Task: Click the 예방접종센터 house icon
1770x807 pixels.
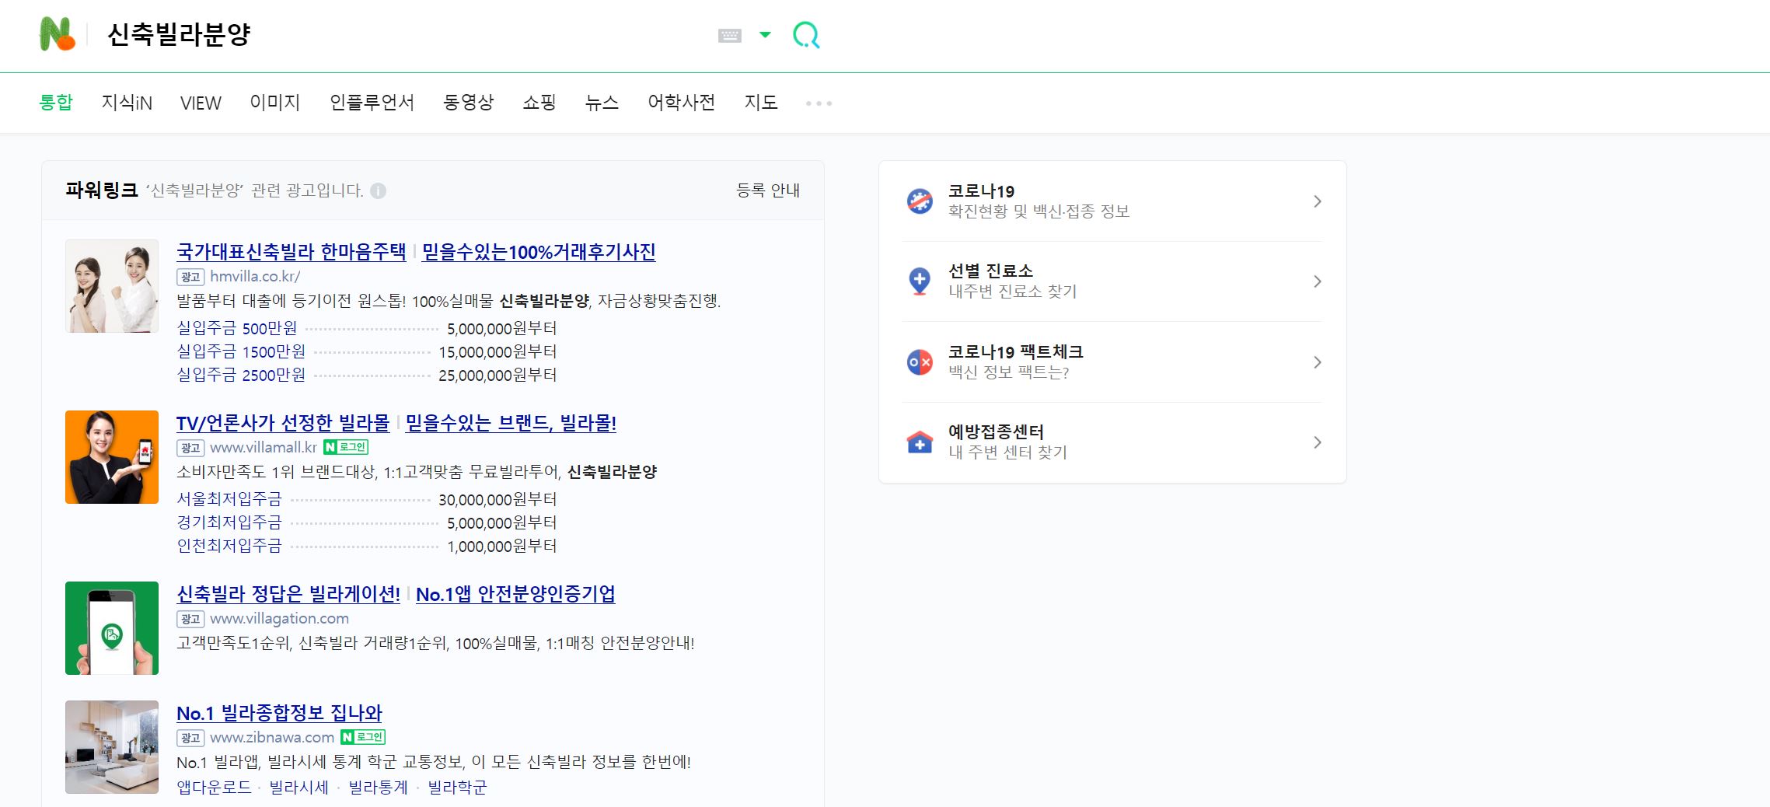Action: (920, 442)
